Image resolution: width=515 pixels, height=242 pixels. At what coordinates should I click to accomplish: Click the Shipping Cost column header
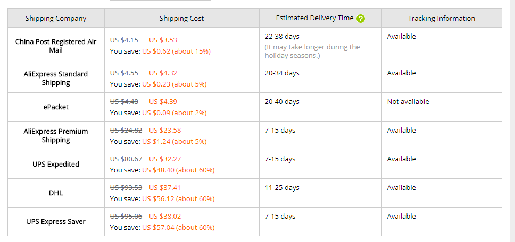click(181, 19)
